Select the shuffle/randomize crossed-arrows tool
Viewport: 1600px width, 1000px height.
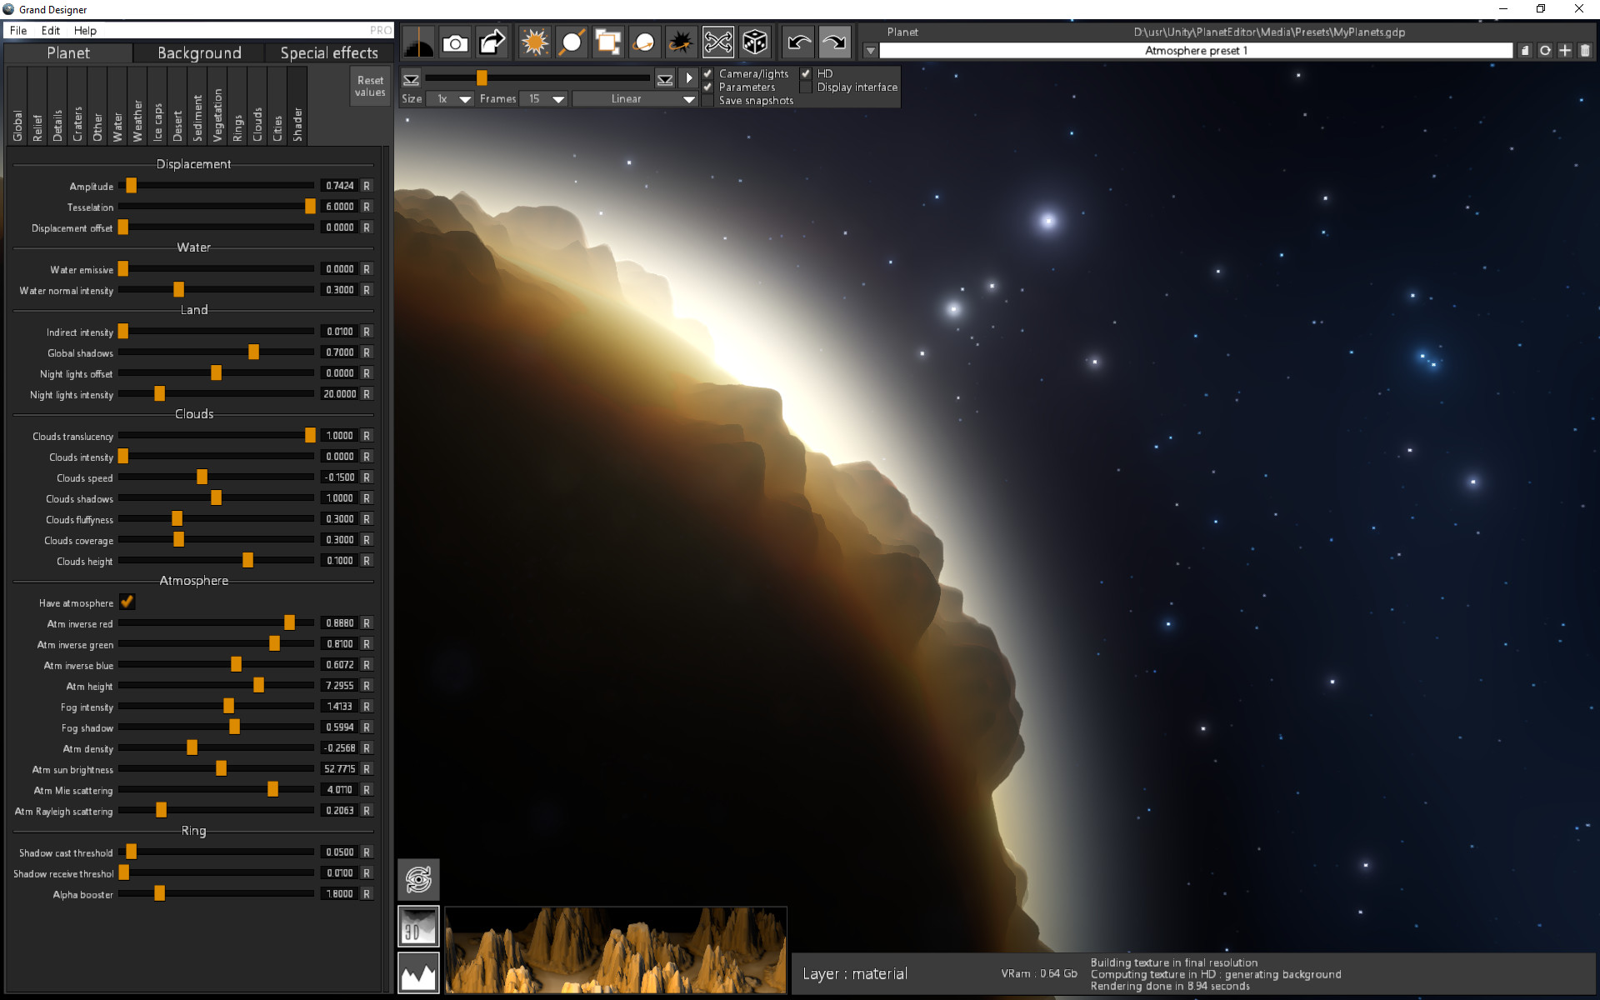click(x=718, y=42)
